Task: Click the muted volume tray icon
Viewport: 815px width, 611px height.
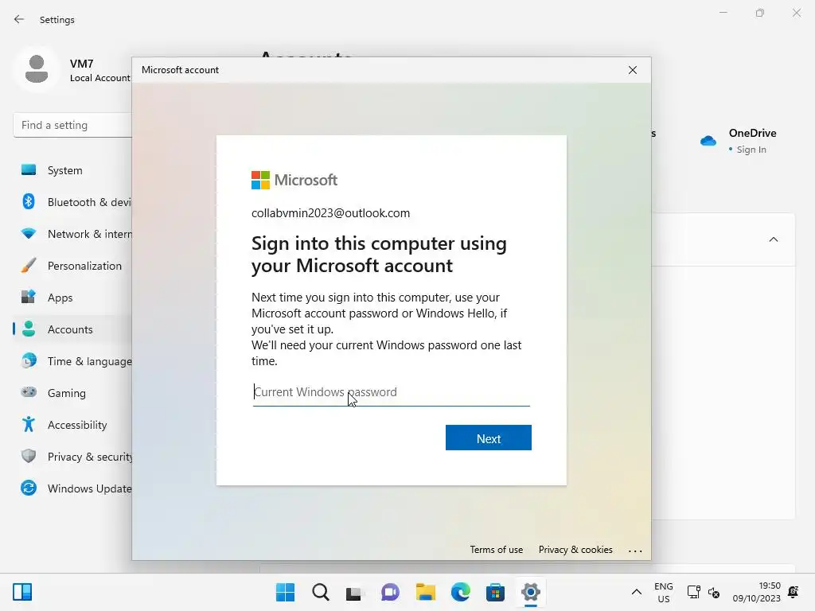Action: (x=714, y=592)
